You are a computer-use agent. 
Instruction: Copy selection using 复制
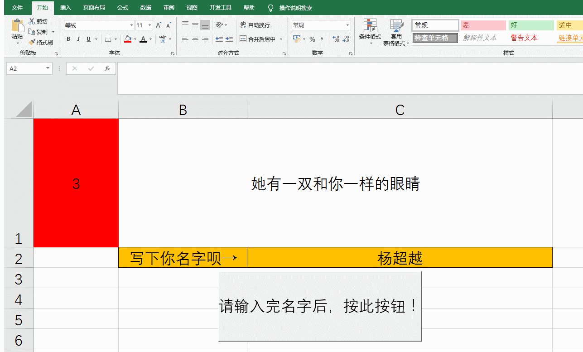pyautogui.click(x=38, y=32)
